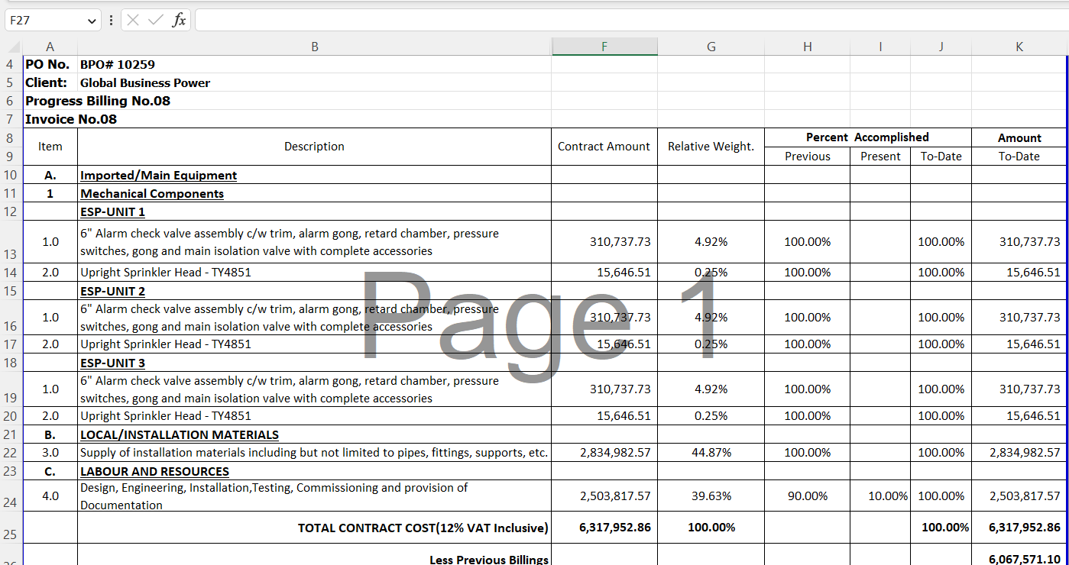Select row 10 header

click(x=11, y=175)
